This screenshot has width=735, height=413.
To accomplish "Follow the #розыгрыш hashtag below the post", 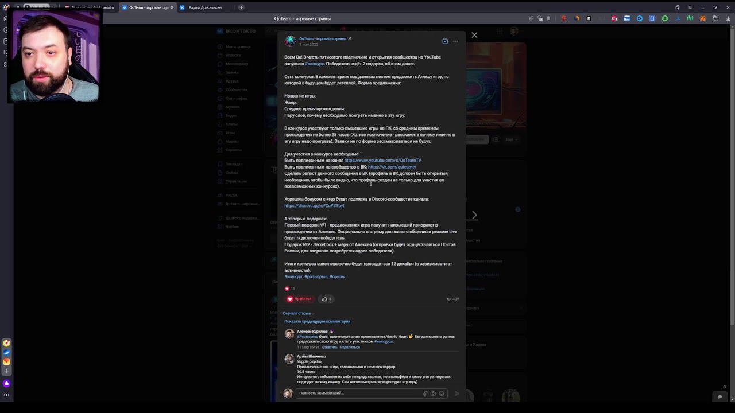I will point(316,277).
